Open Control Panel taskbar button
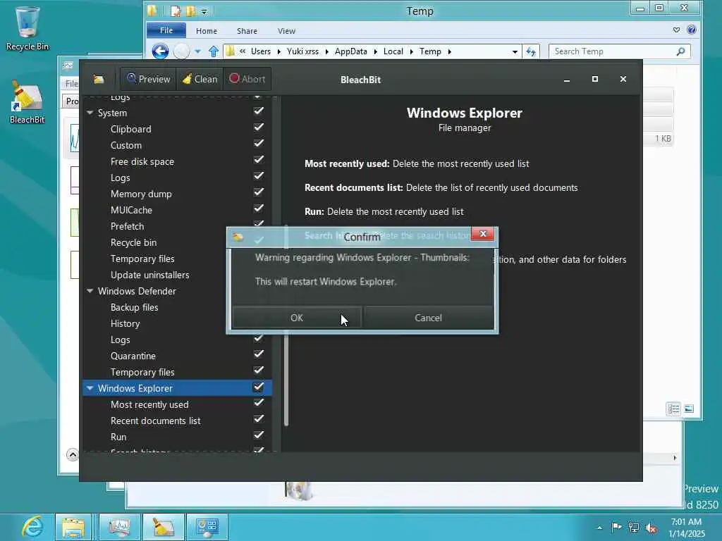The image size is (722, 541). (x=207, y=527)
